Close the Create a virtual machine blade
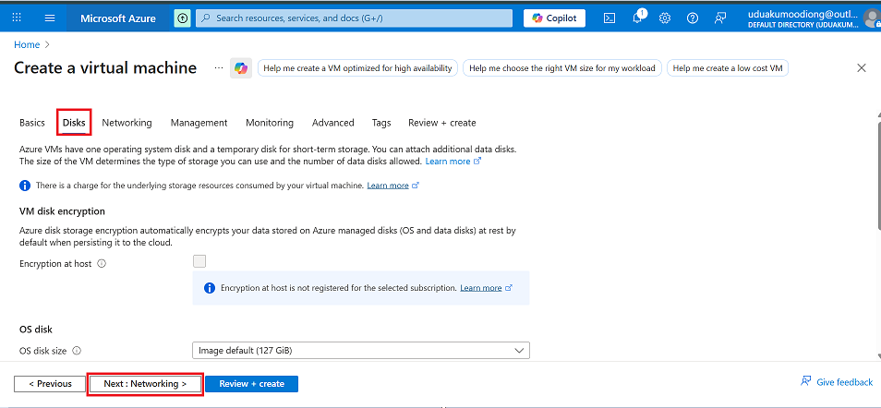This screenshot has width=881, height=408. [x=862, y=68]
